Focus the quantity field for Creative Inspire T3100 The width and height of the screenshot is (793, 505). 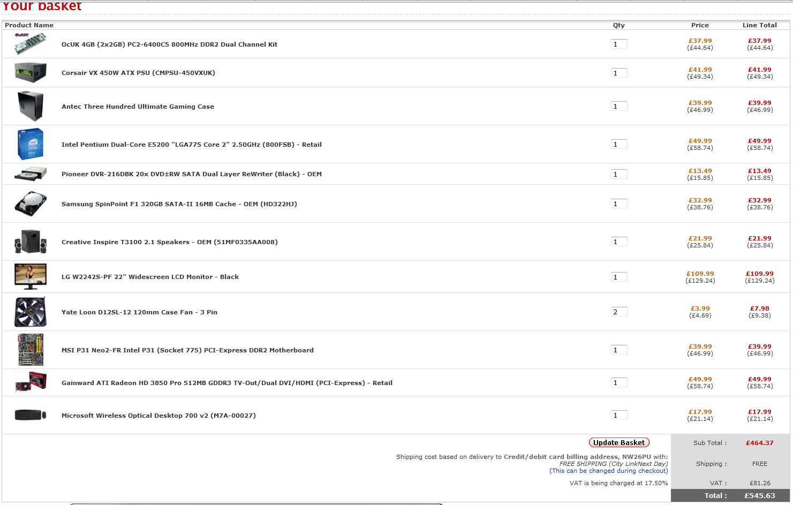(x=619, y=242)
